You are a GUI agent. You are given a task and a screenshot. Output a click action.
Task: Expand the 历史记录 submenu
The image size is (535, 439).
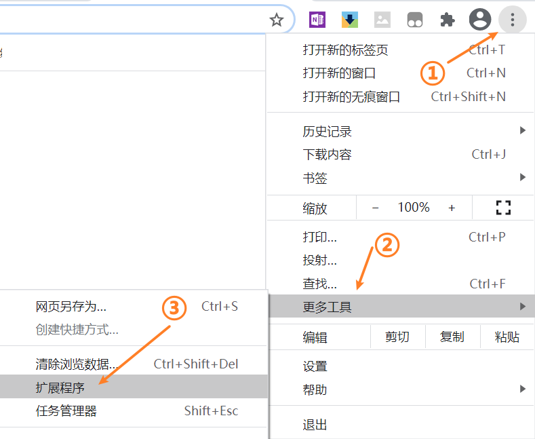tap(401, 132)
